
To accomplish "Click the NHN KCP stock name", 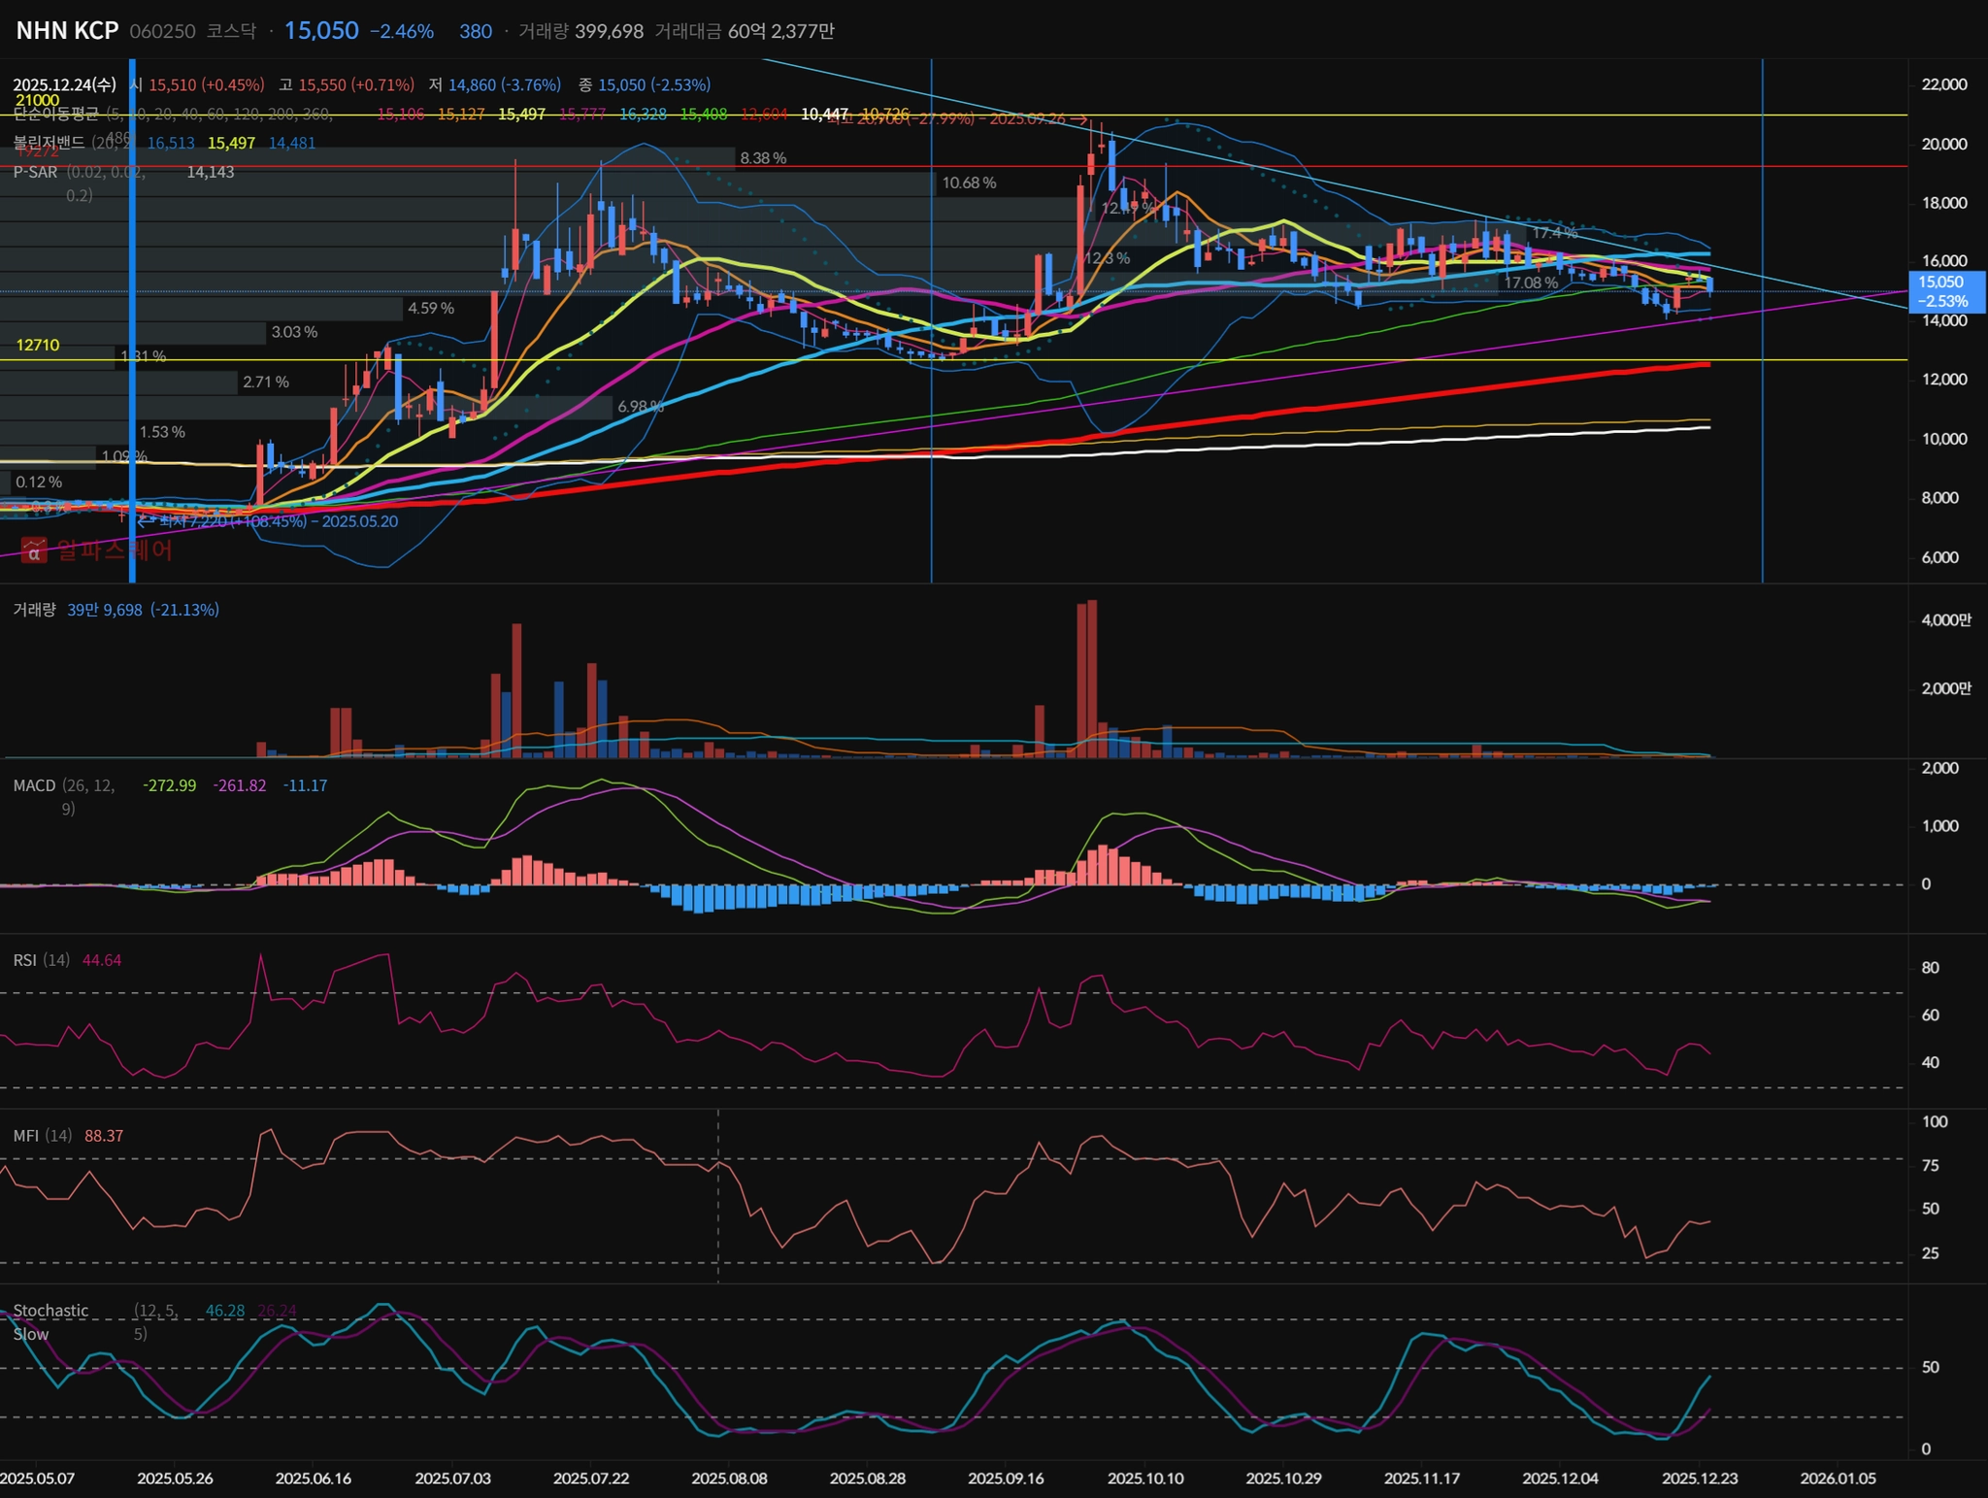I will pos(67,31).
